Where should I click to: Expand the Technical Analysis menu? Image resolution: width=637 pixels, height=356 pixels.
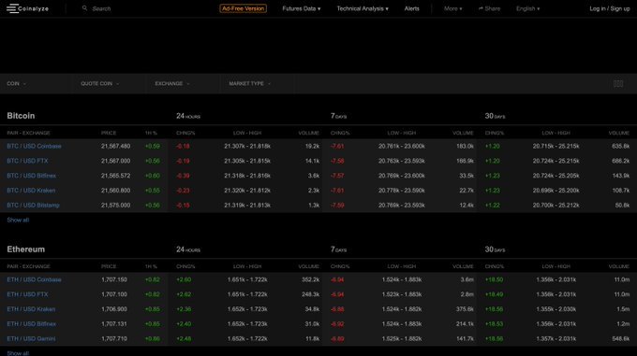click(x=363, y=8)
